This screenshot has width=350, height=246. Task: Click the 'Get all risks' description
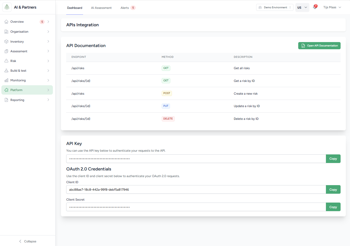pos(242,68)
